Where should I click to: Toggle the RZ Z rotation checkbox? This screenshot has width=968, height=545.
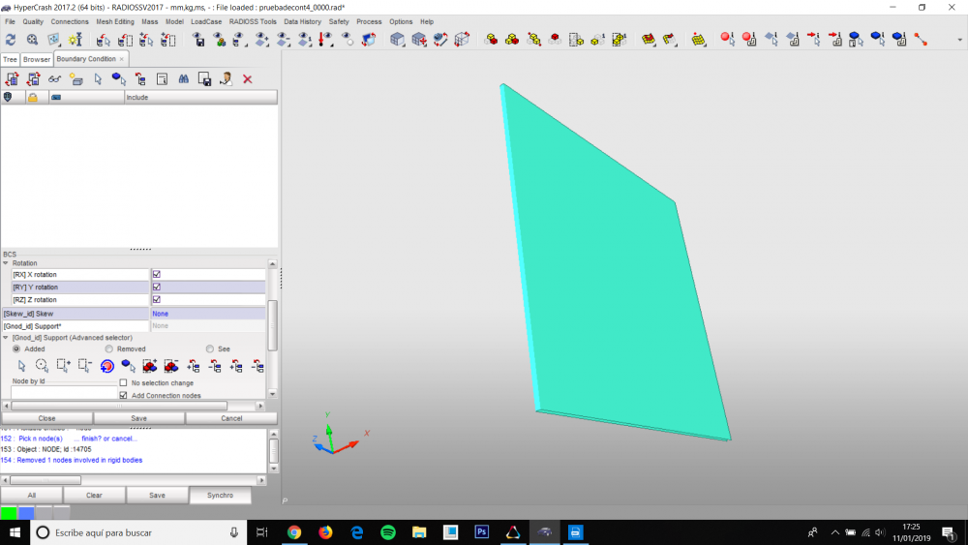[156, 299]
